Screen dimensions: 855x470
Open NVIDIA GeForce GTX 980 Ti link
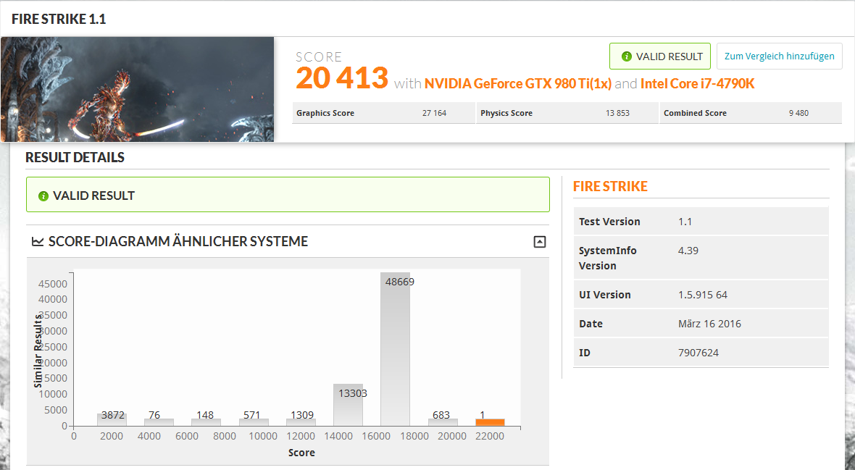517,83
